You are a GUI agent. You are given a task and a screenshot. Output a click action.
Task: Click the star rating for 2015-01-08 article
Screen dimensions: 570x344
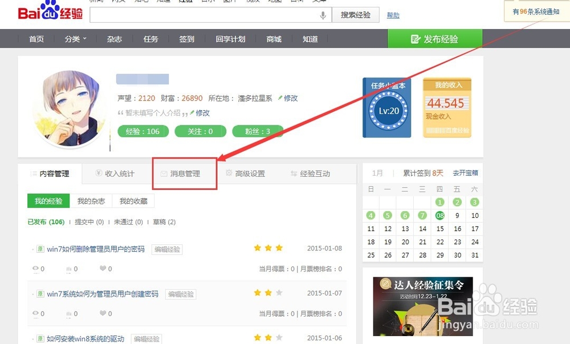point(268,248)
